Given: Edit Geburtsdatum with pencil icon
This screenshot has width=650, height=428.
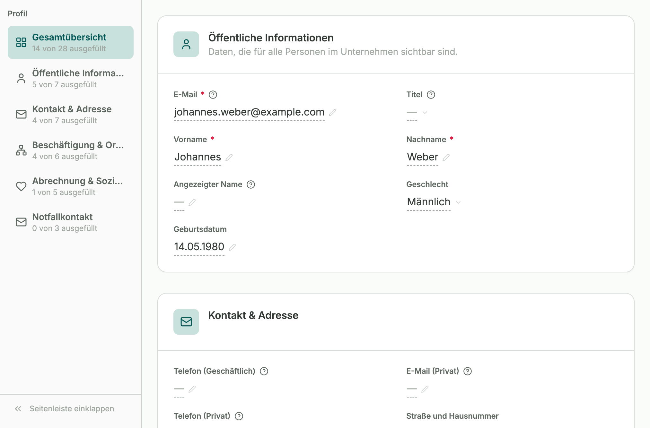Looking at the screenshot, I should tap(232, 247).
